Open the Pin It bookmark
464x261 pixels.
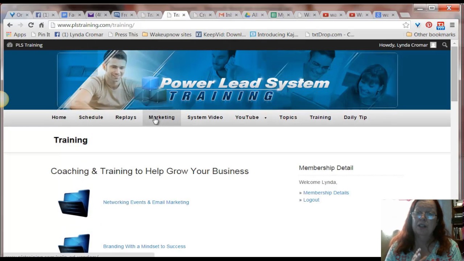coord(41,34)
